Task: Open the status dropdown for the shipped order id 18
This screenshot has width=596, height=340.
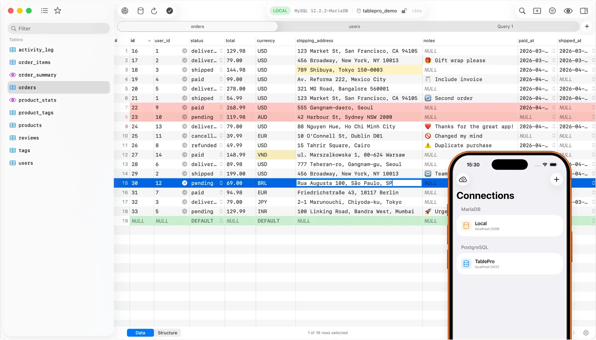Action: coord(221,70)
